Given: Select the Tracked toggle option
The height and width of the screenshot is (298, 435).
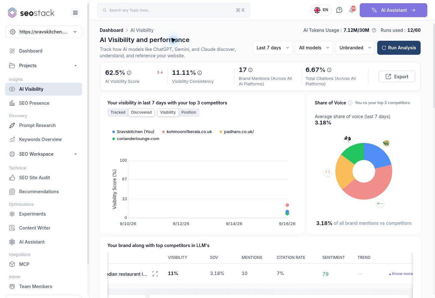Looking at the screenshot, I should pos(118,112).
